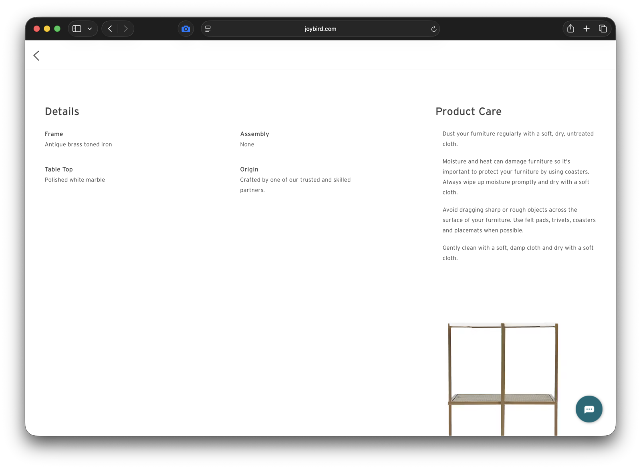Minimize the window using yellow button
Image resolution: width=641 pixels, height=469 pixels.
click(x=47, y=29)
